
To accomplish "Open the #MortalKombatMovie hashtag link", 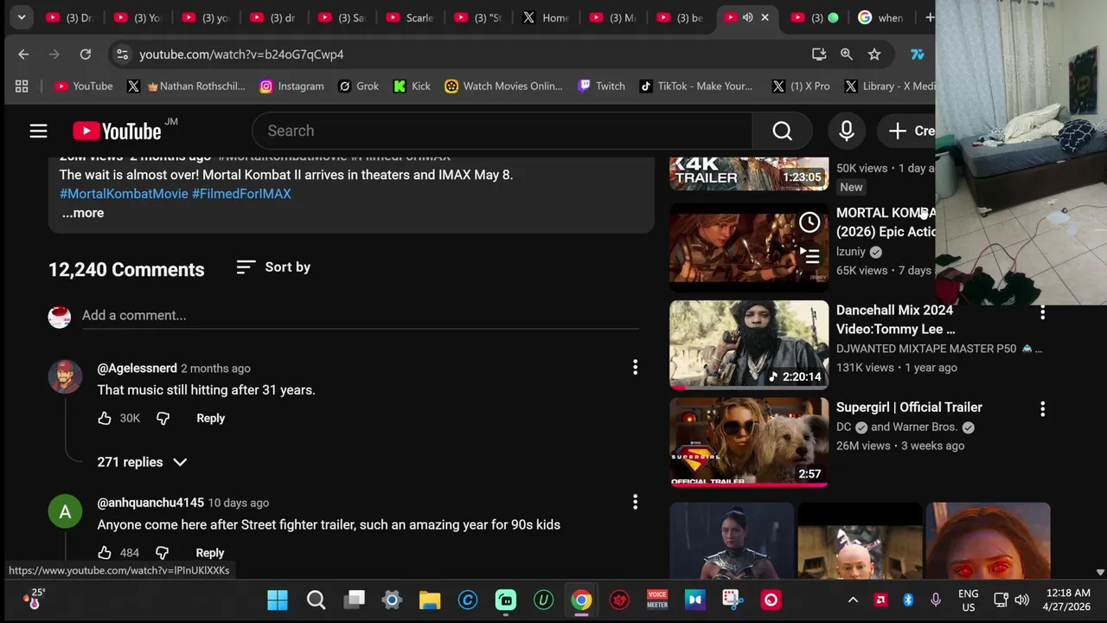I will pos(124,194).
